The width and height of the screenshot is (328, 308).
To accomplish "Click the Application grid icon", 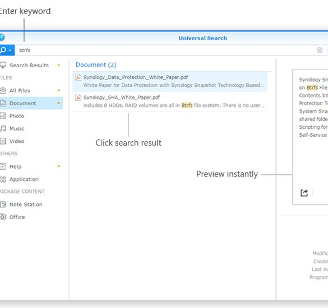I will point(3,179).
